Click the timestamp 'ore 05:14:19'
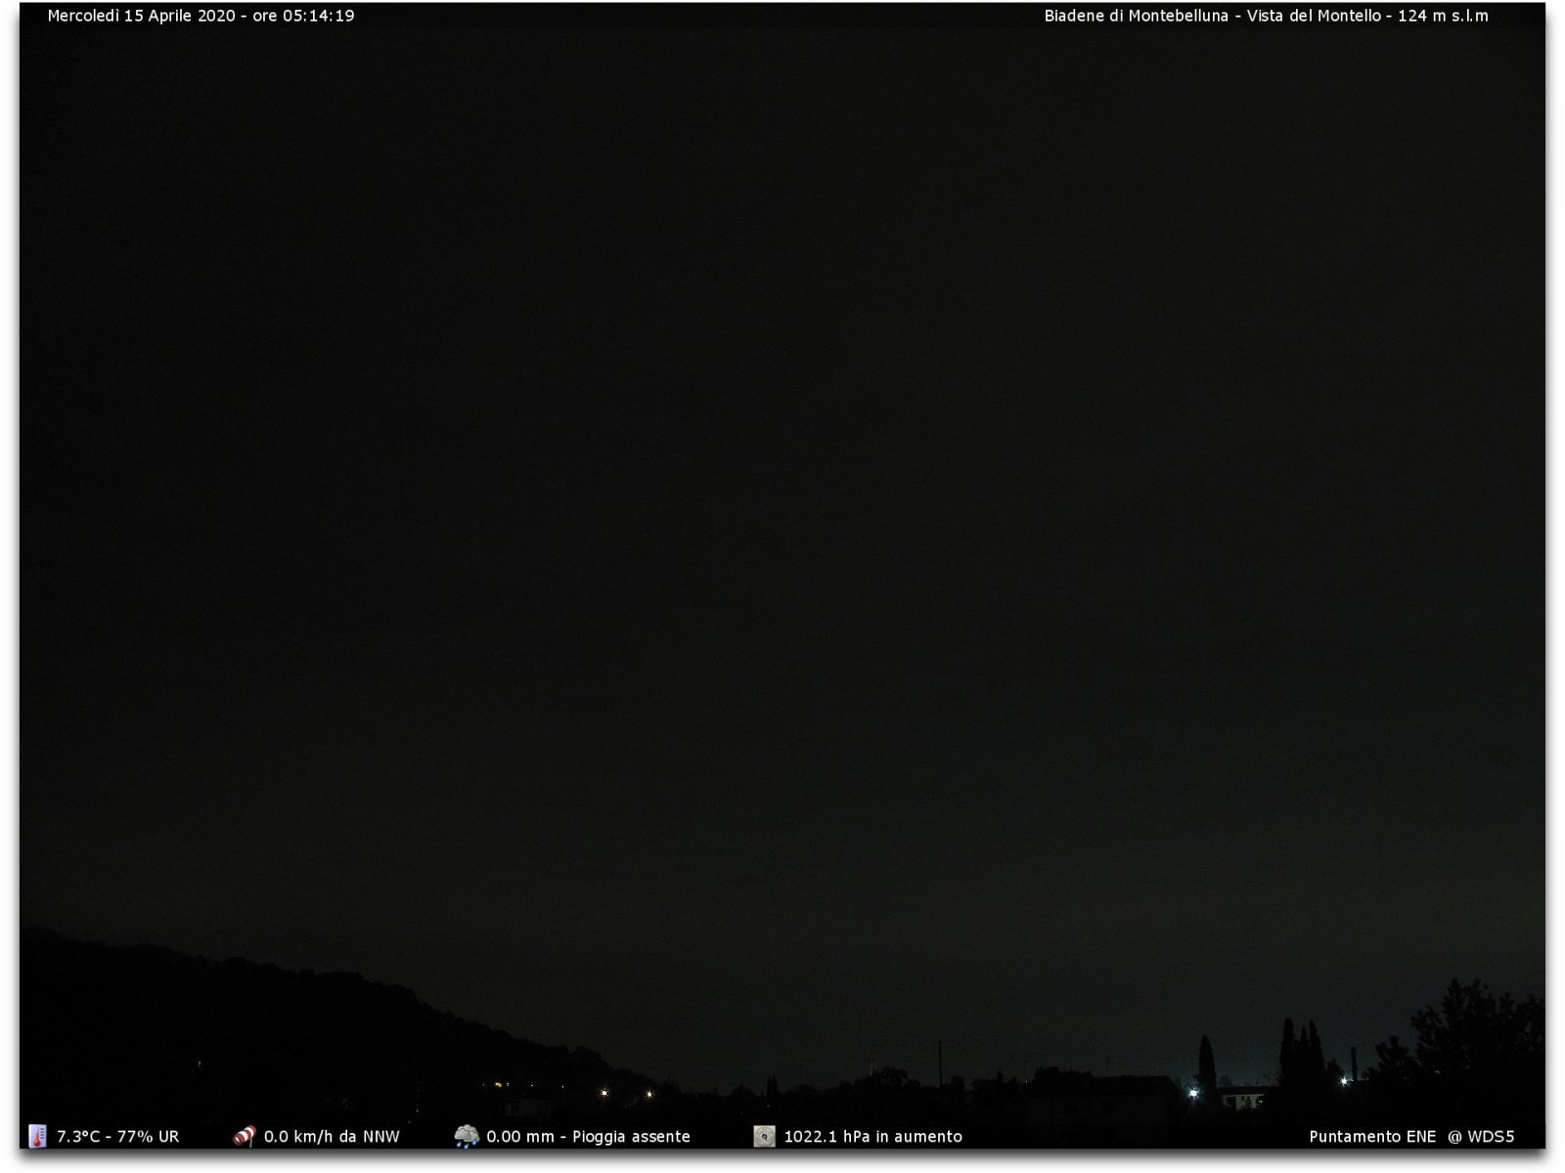This screenshot has width=1565, height=1173. (303, 16)
